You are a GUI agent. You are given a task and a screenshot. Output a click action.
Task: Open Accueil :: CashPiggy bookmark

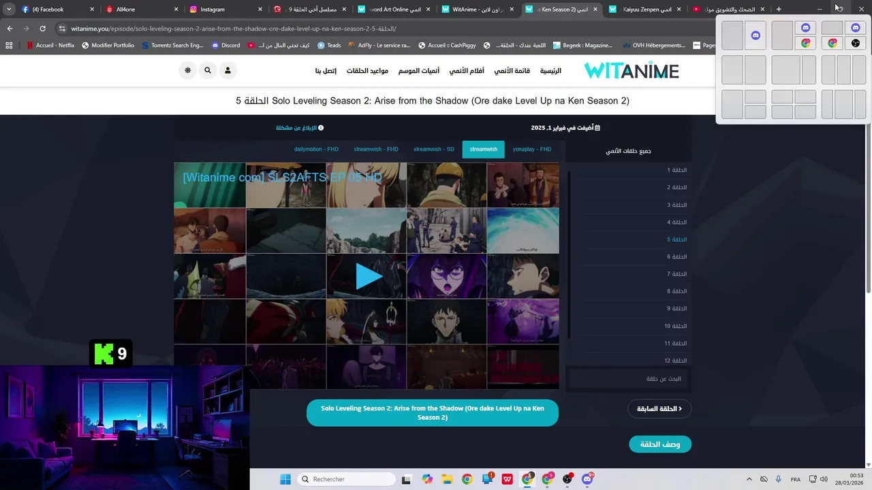click(x=447, y=46)
